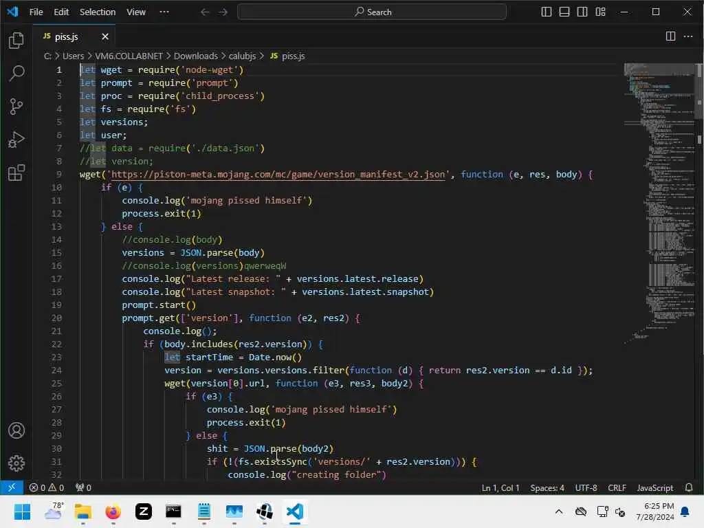The image size is (704, 528).
Task: Open the weather widget showing 78°
Action: (x=54, y=511)
